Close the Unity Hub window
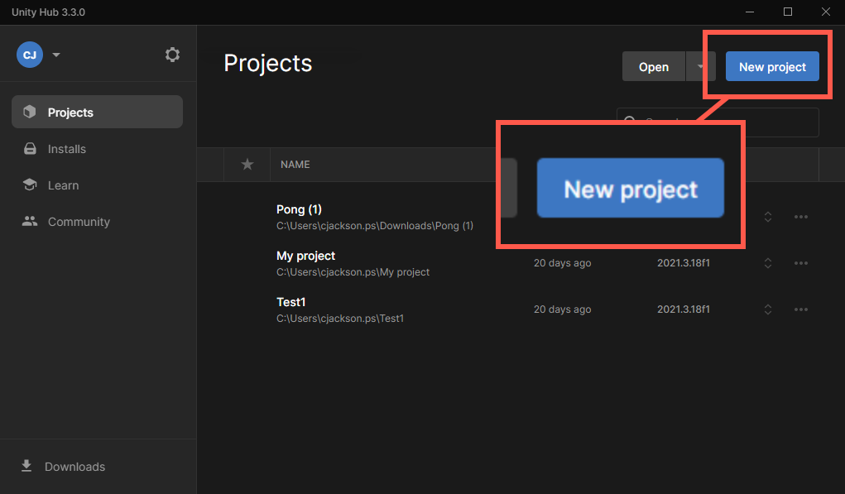845x494 pixels. pos(826,12)
